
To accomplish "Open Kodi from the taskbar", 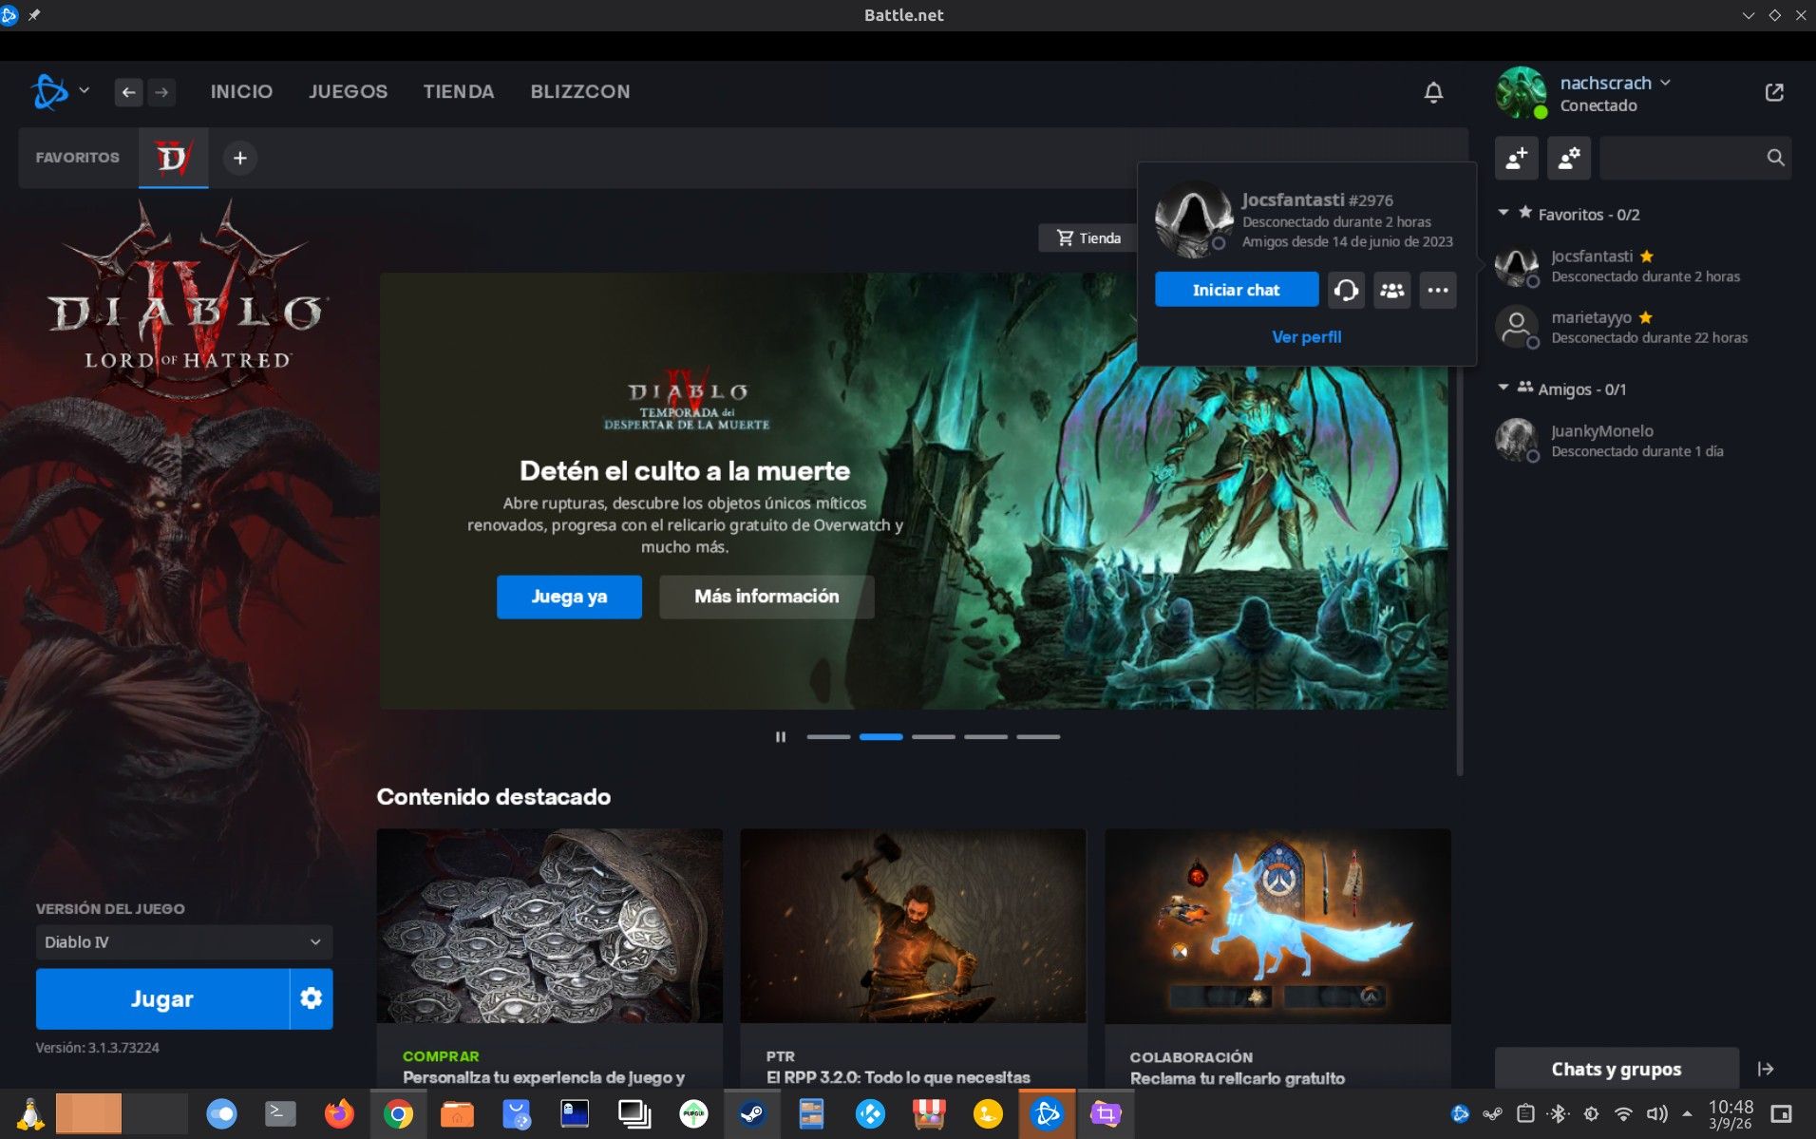I will [x=870, y=1113].
